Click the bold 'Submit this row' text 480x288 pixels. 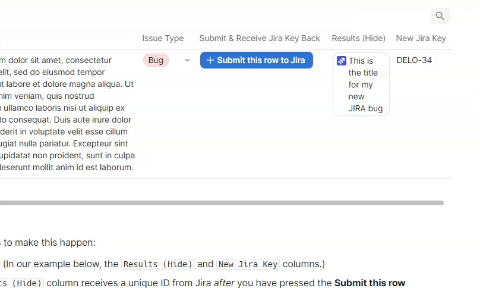point(370,283)
